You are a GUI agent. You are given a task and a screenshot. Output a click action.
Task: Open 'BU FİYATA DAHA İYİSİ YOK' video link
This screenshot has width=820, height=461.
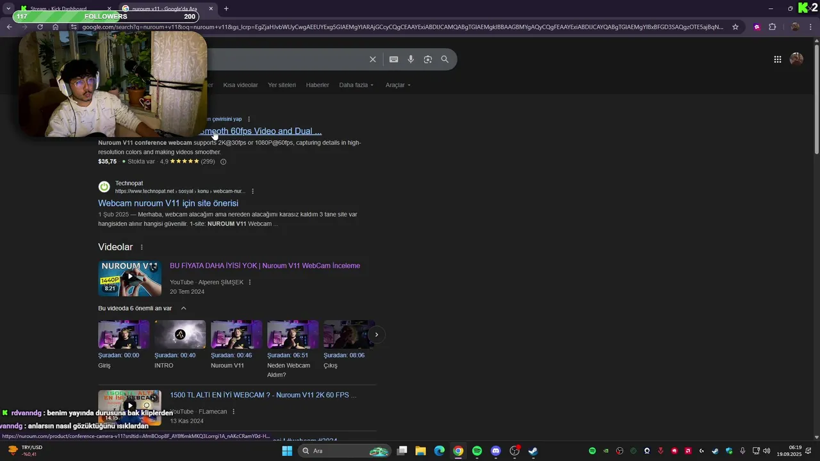tap(265, 266)
